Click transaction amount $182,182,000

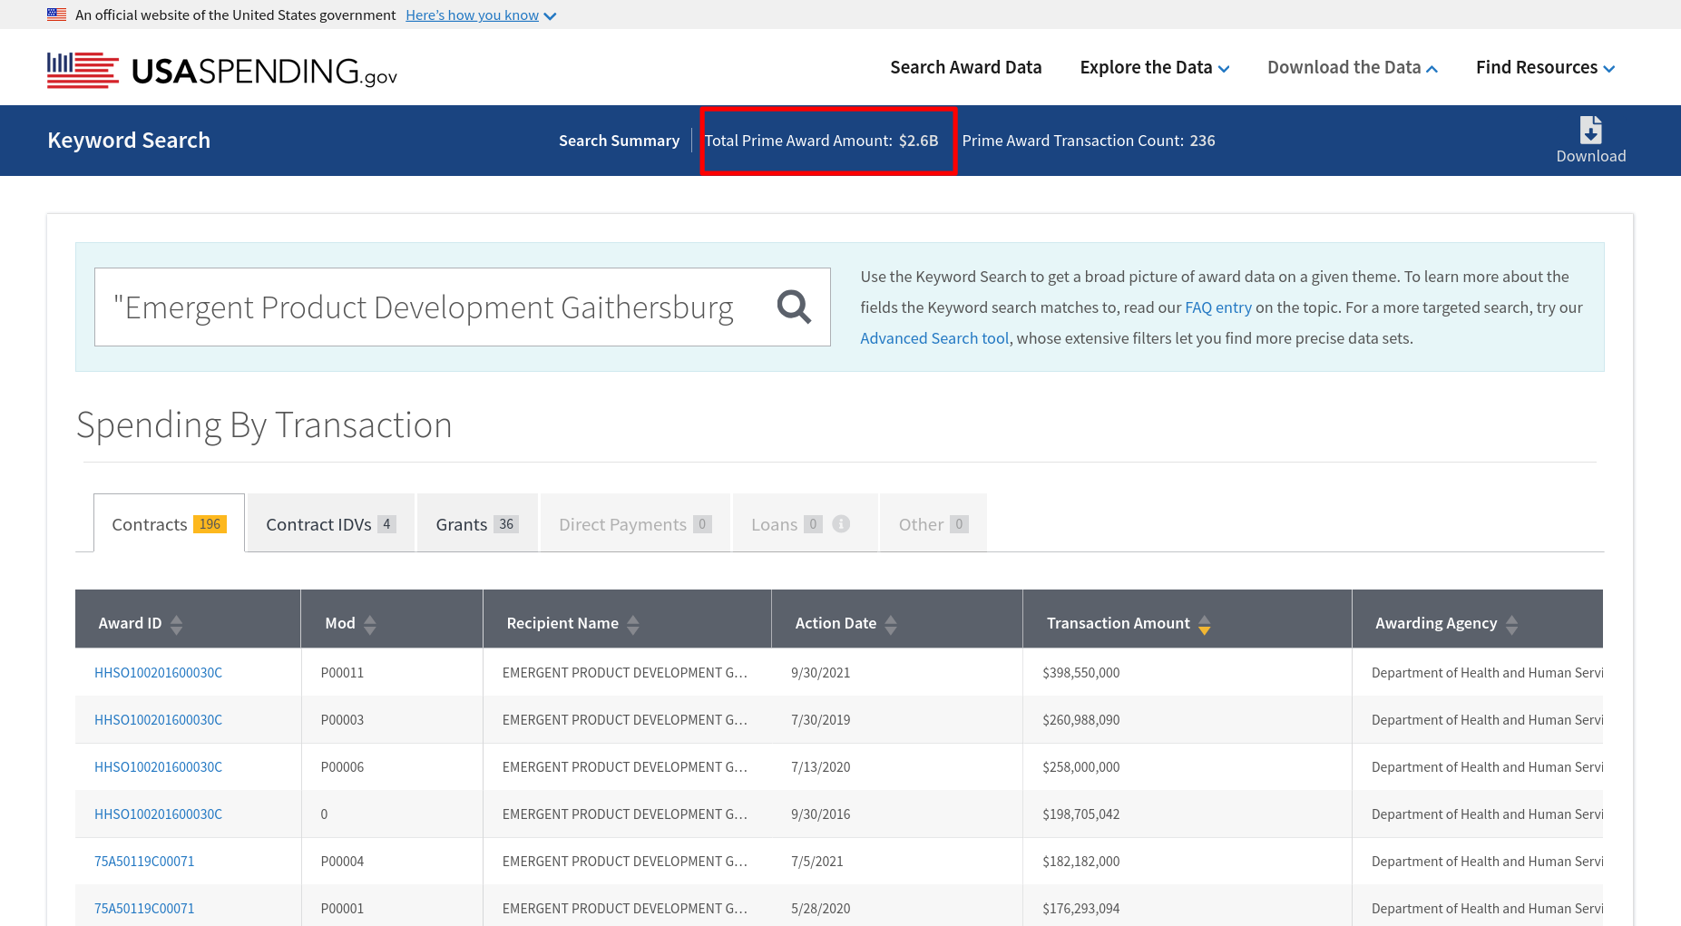[1080, 861]
